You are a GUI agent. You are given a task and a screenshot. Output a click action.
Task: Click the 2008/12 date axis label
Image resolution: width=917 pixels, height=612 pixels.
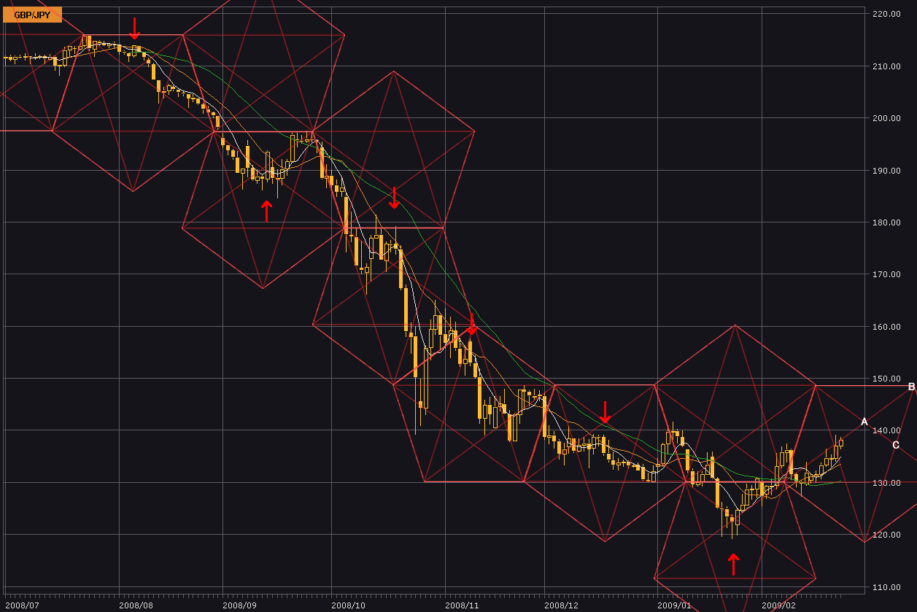pos(562,605)
